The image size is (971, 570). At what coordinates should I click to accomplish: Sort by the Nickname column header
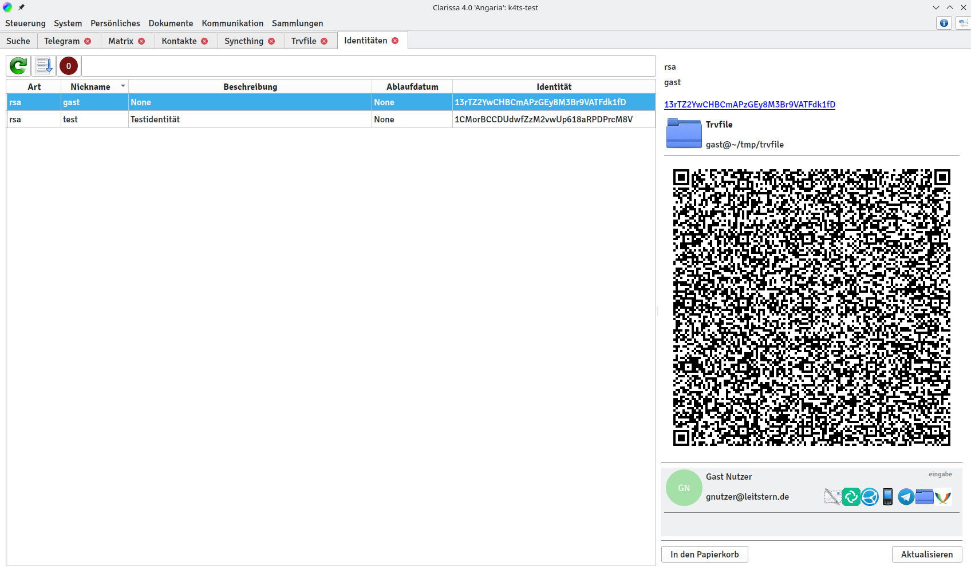point(94,87)
